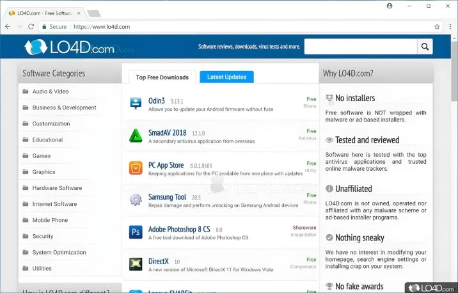Image resolution: width=458 pixels, height=293 pixels.
Task: Click the Samsung Tool gear icon
Action: 136,200
